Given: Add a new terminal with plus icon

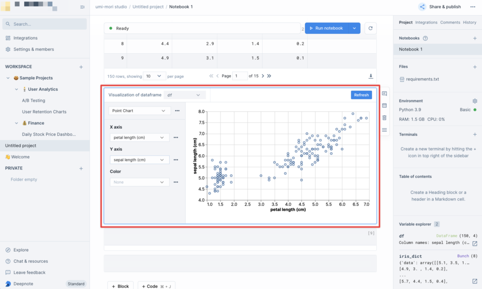Looking at the screenshot, I should pos(474,134).
